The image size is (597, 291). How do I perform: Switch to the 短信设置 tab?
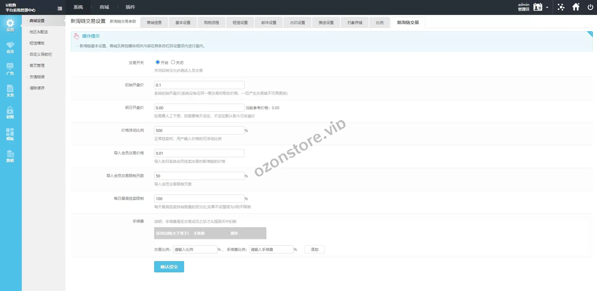[x=240, y=23]
